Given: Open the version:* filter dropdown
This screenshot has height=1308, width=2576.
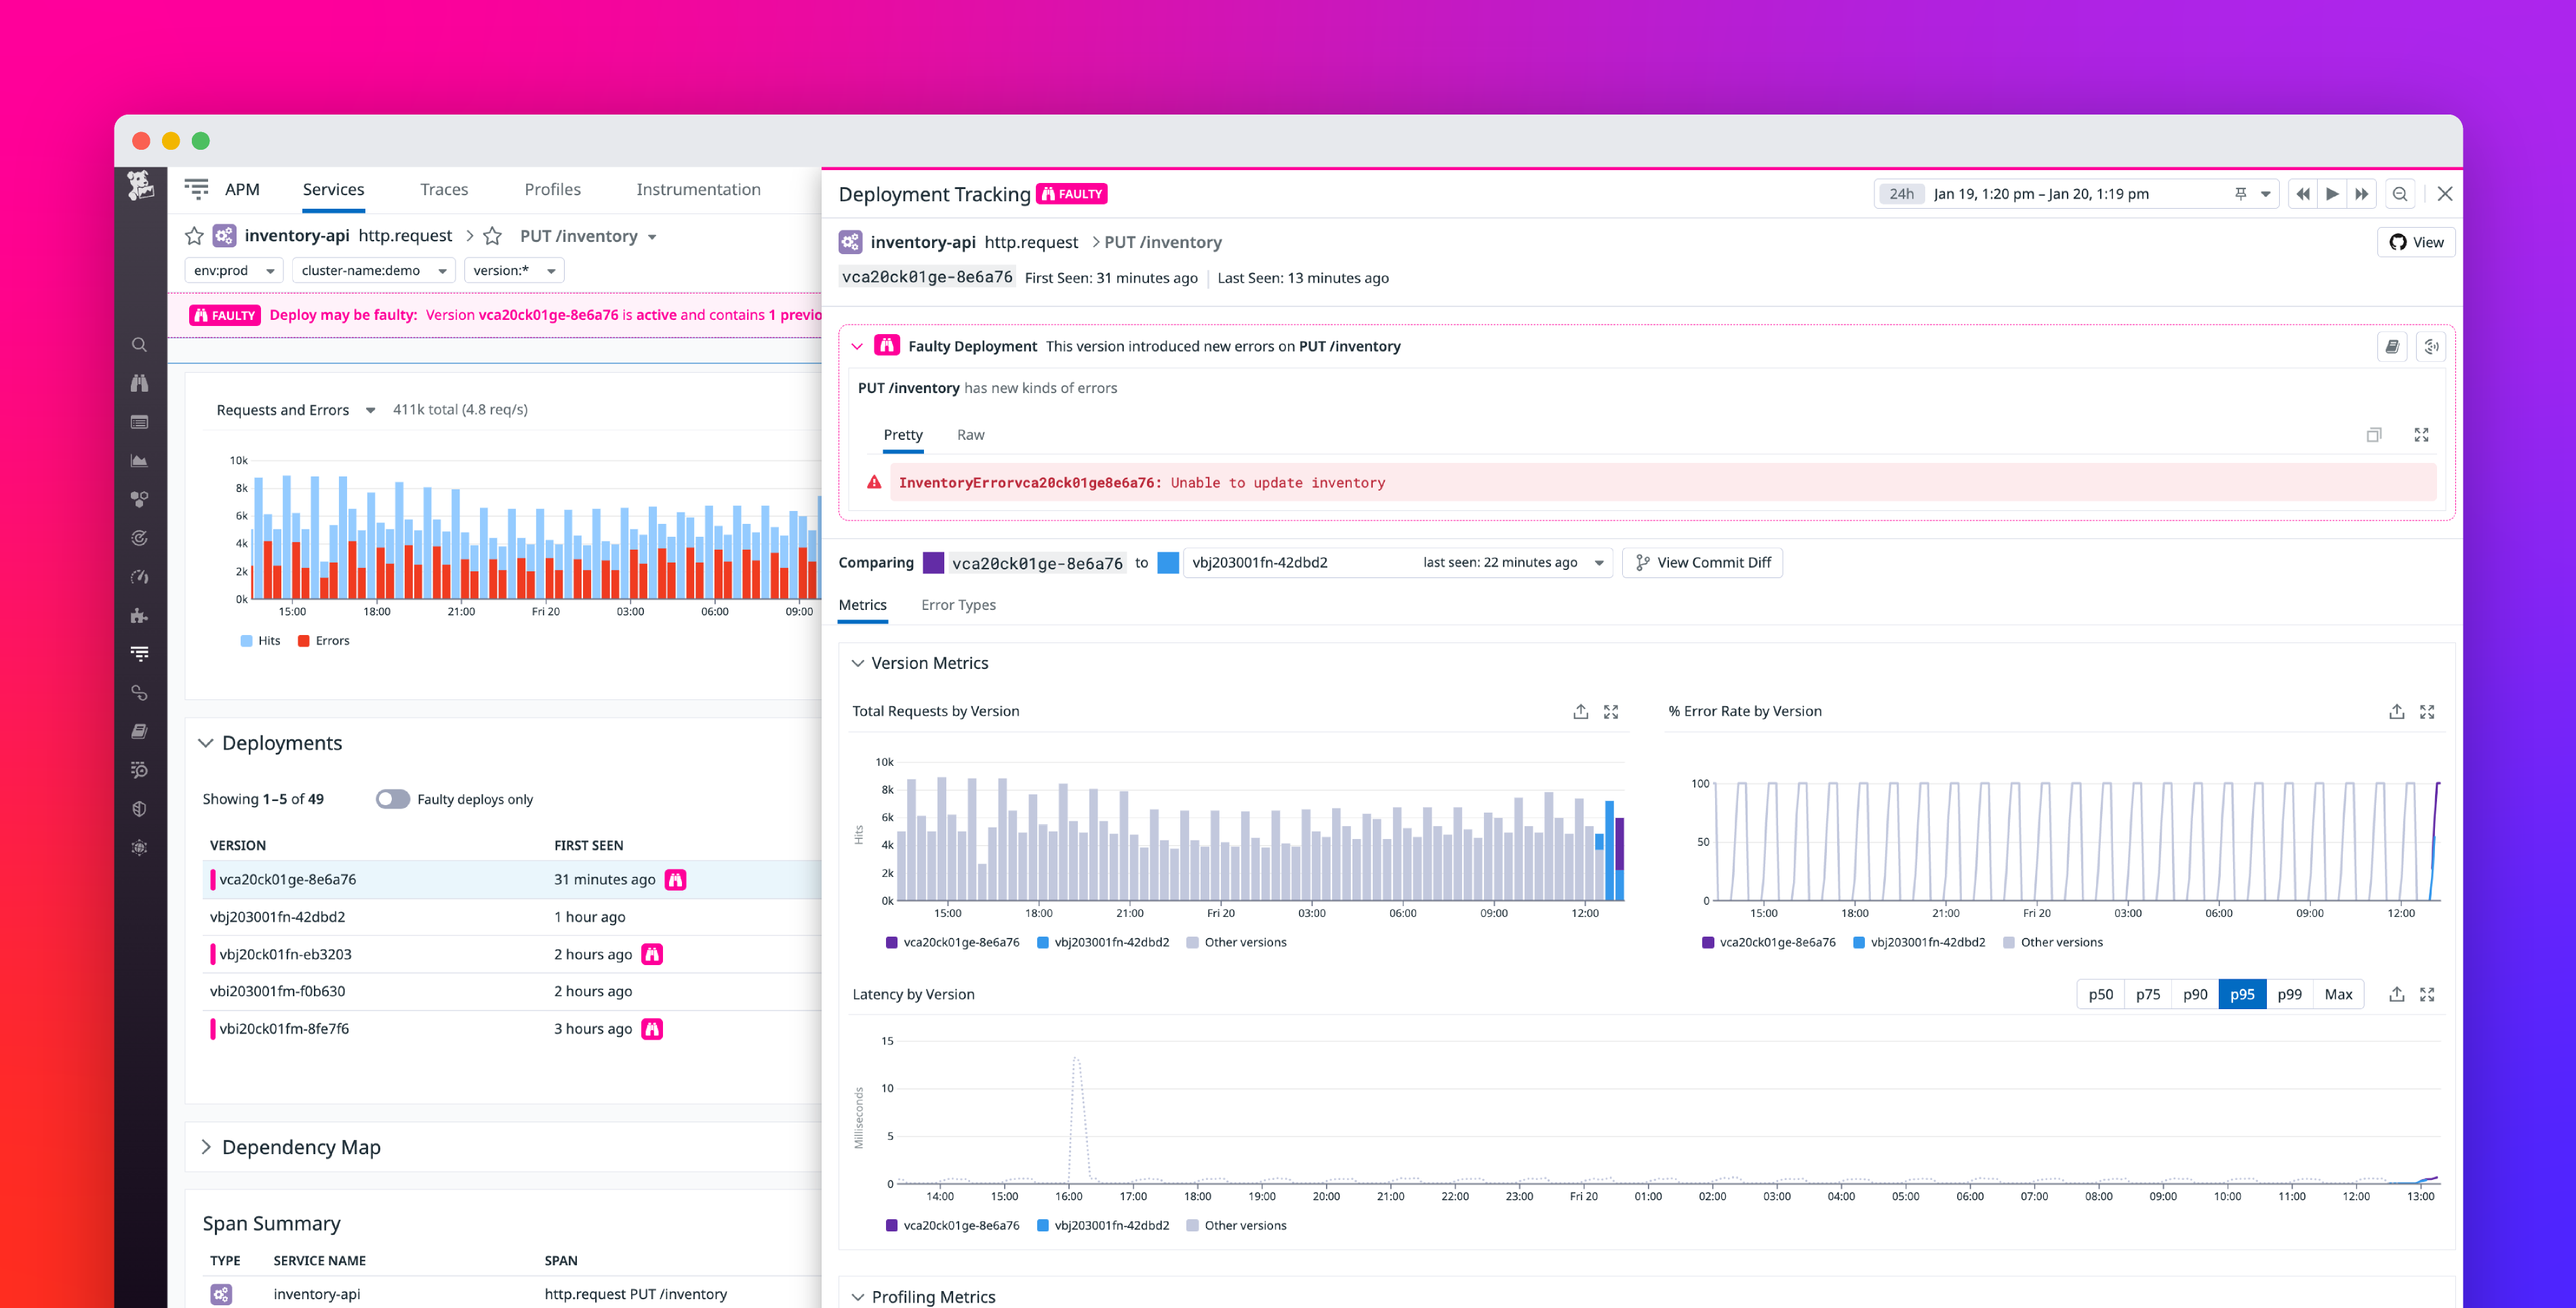Looking at the screenshot, I should (513, 270).
